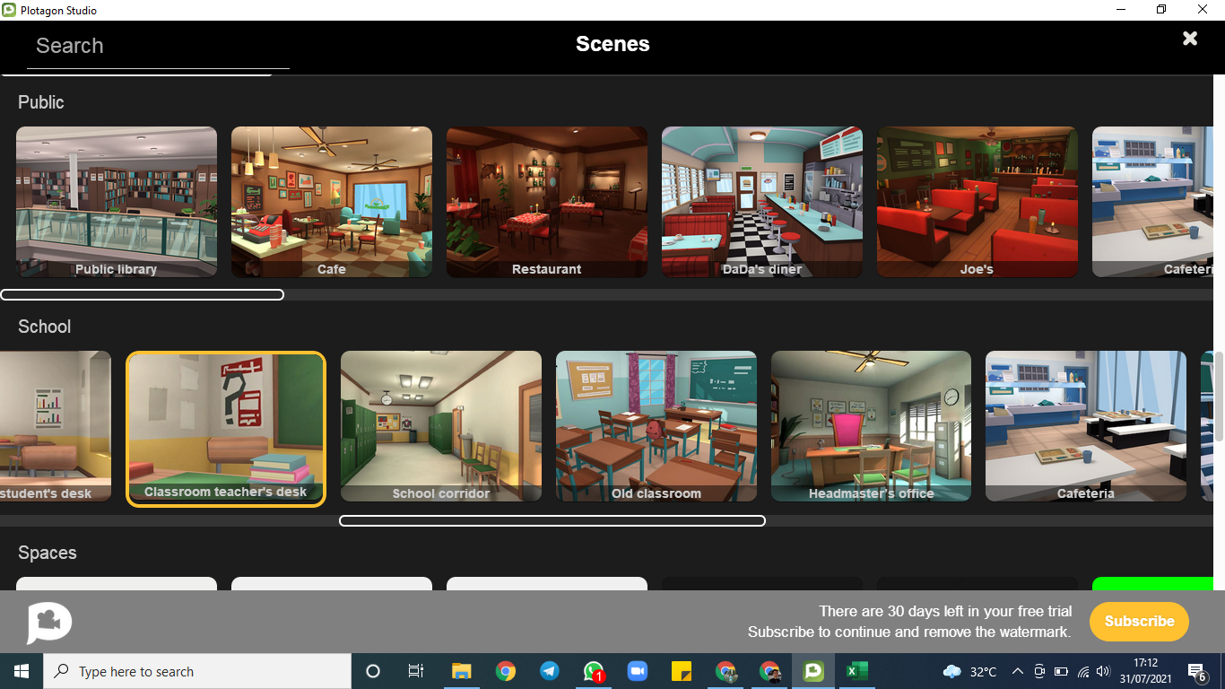Viewport: 1225px width, 689px height.
Task: Open the WhatsApp taskbar icon
Action: [594, 671]
